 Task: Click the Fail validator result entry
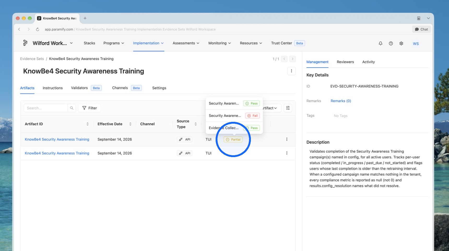234,116
